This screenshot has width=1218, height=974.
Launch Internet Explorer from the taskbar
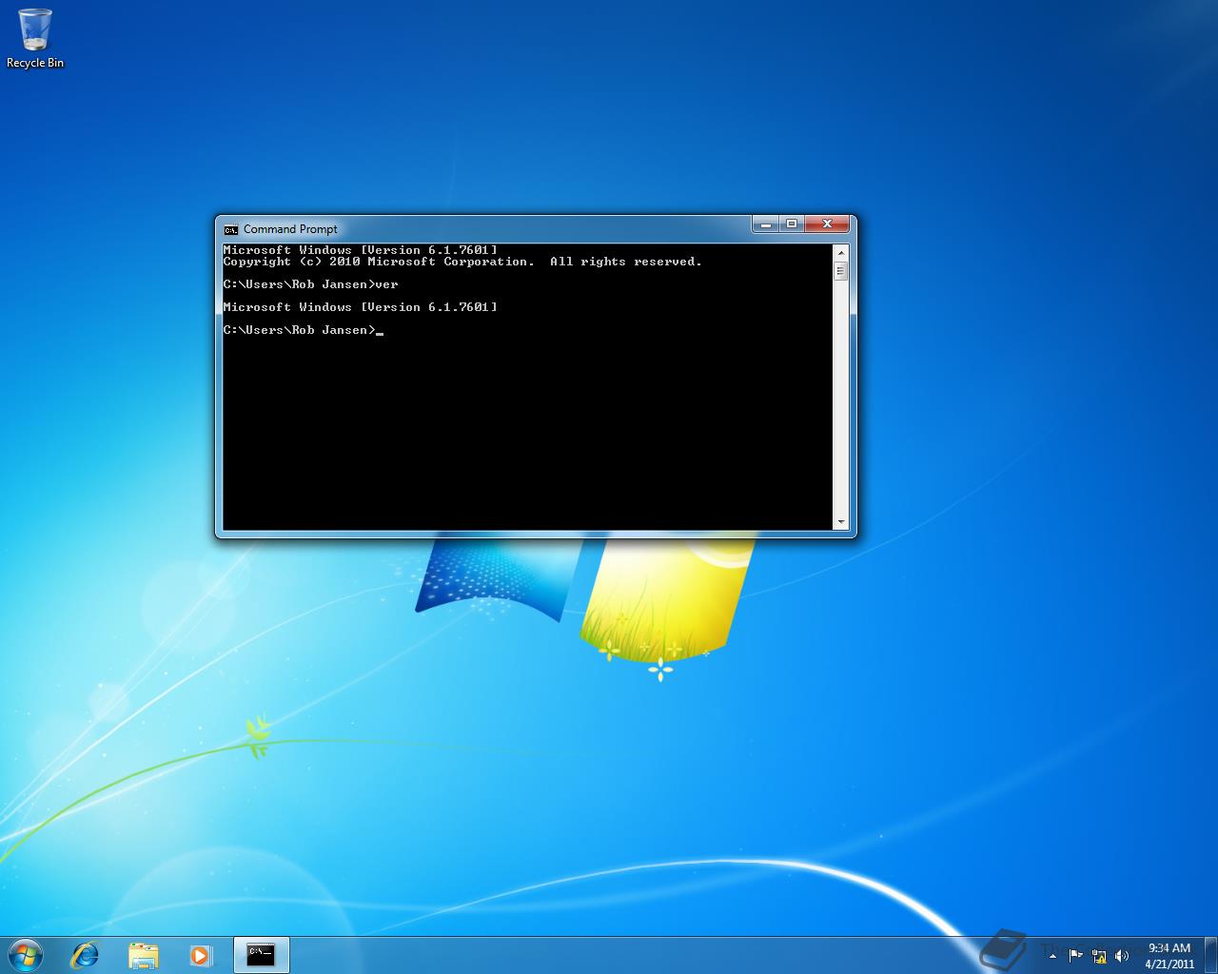[86, 954]
